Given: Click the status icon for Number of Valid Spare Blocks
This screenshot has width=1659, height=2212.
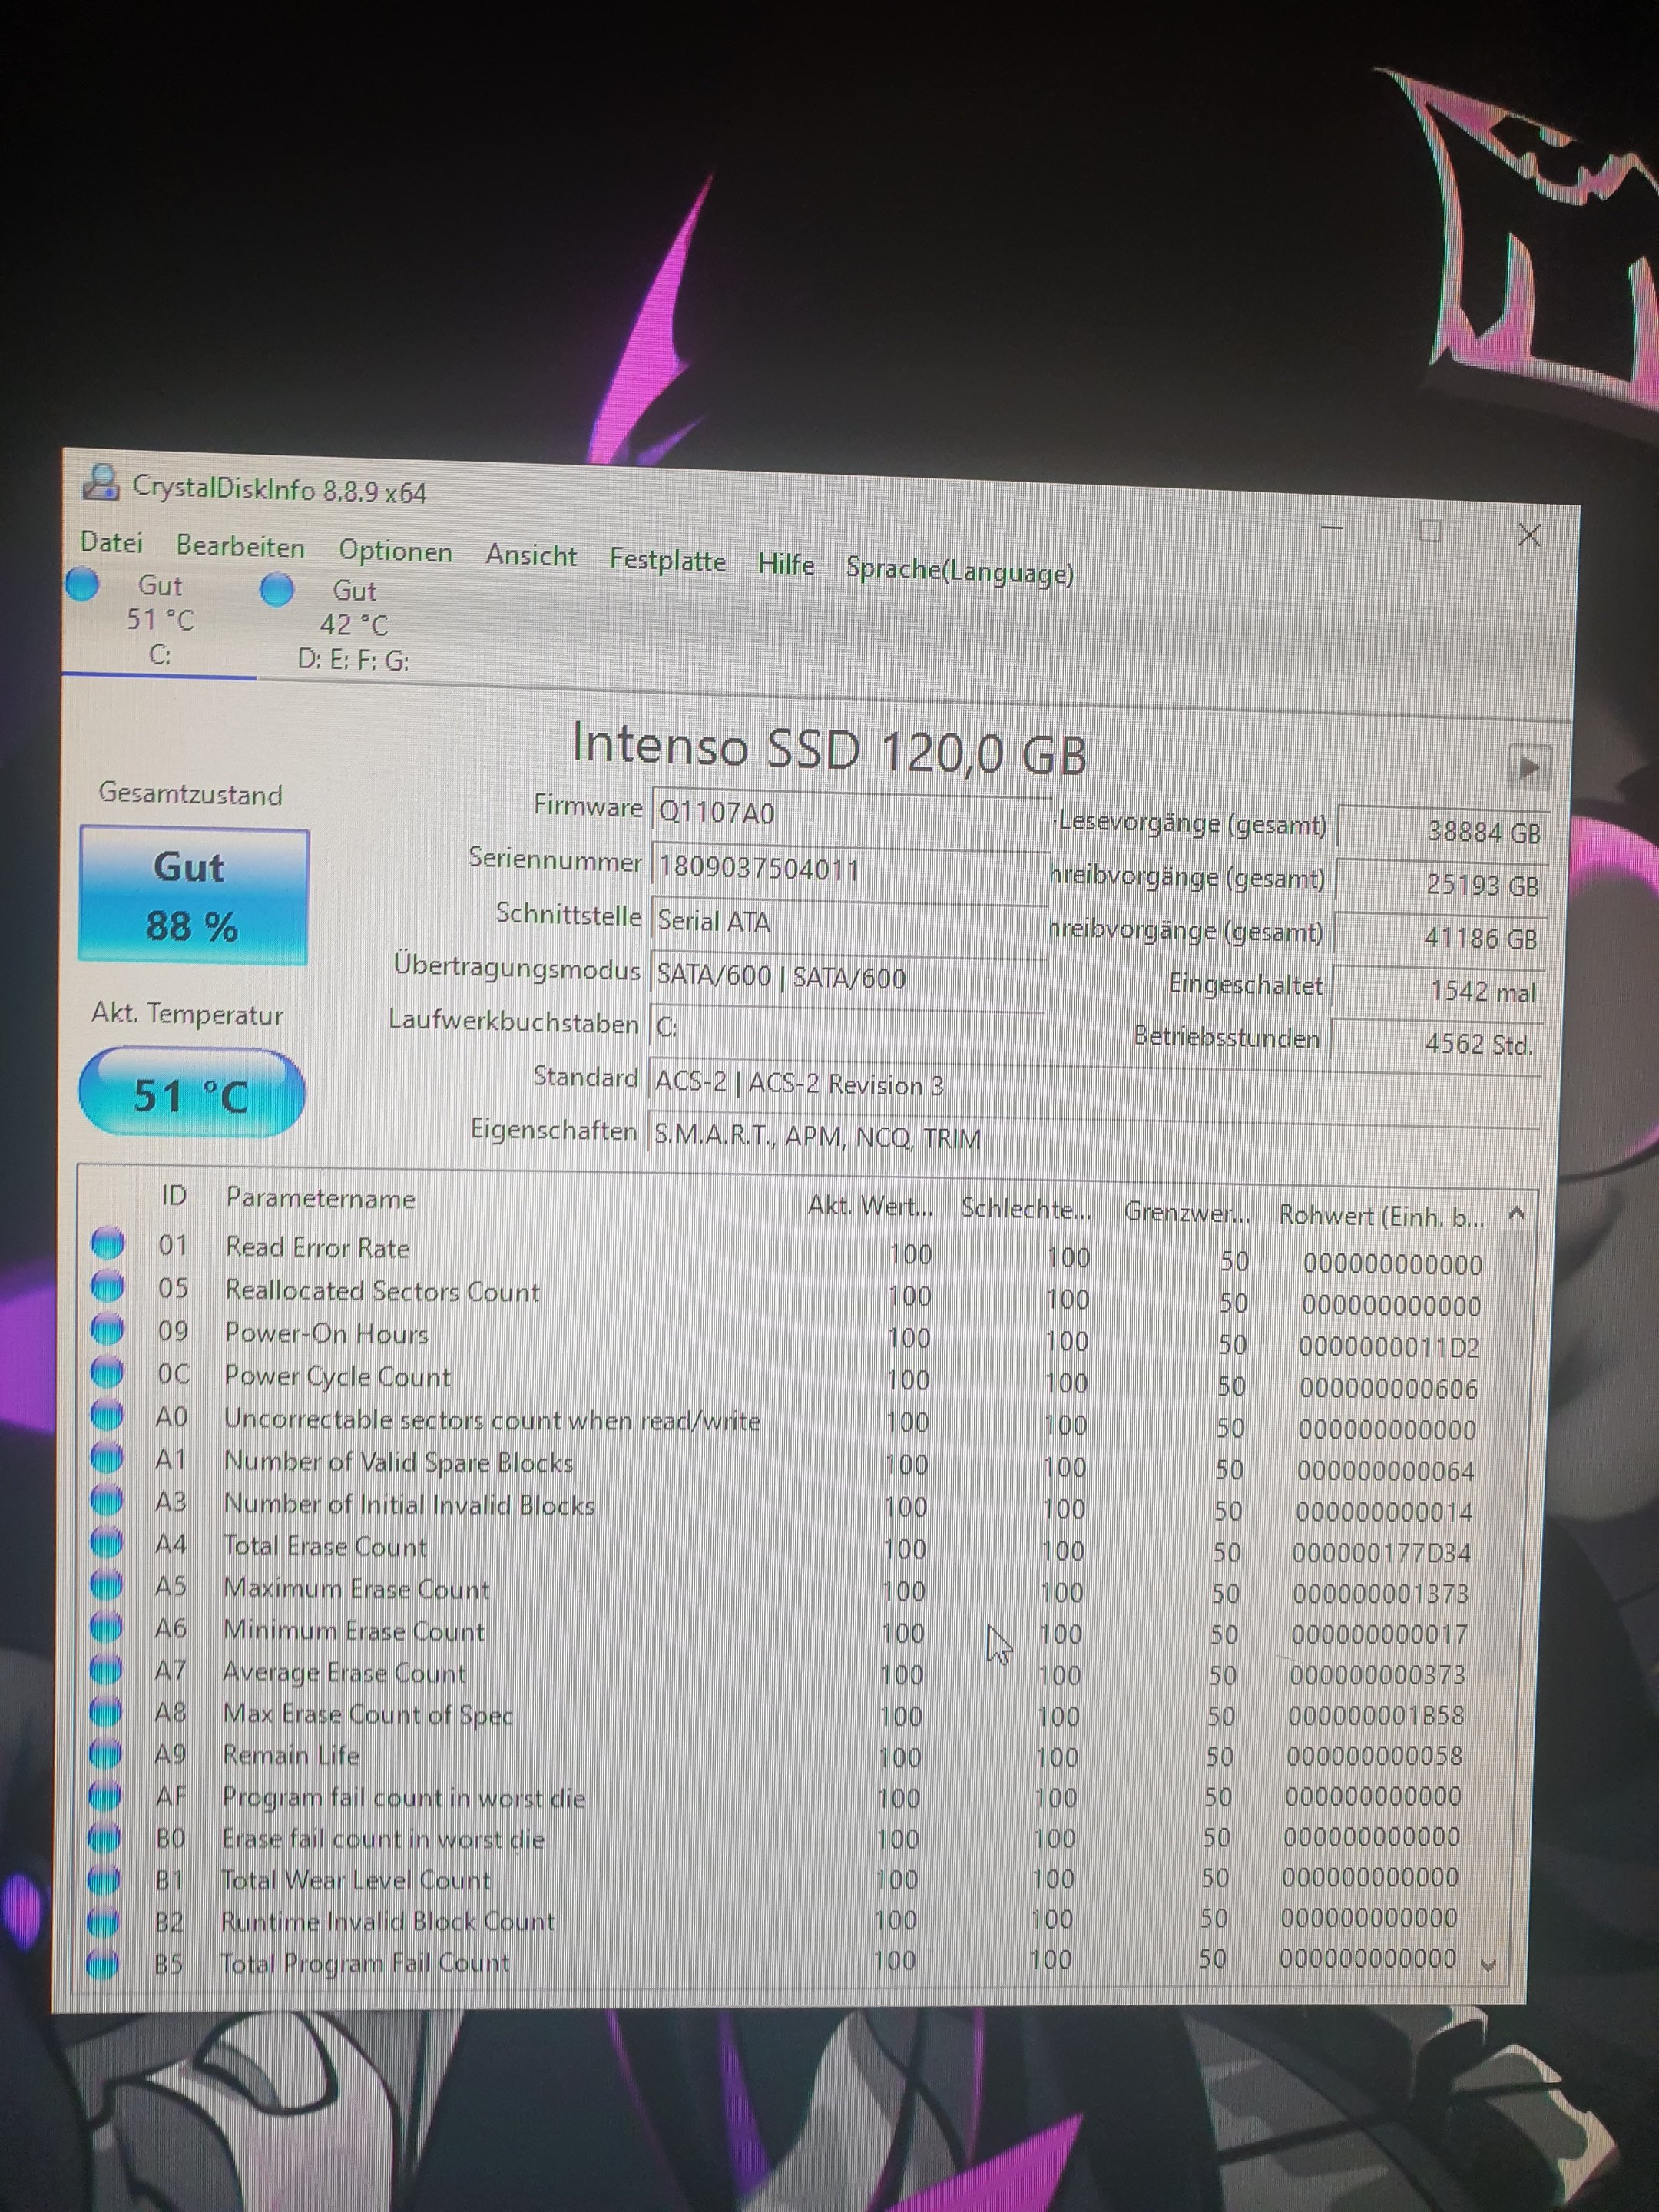Looking at the screenshot, I should 106,1458.
